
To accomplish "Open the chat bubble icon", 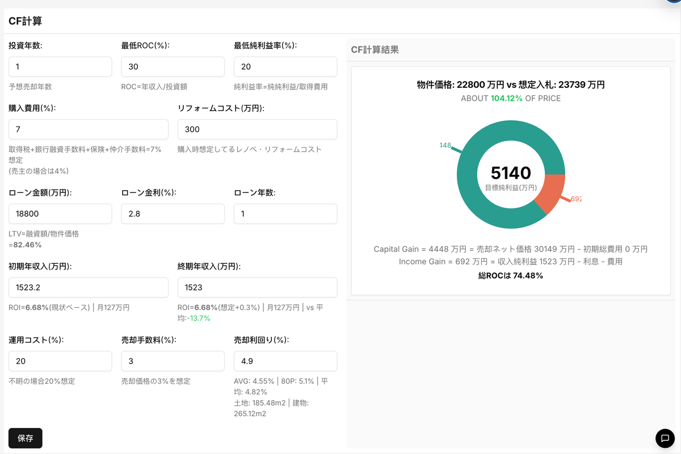I will click(665, 438).
